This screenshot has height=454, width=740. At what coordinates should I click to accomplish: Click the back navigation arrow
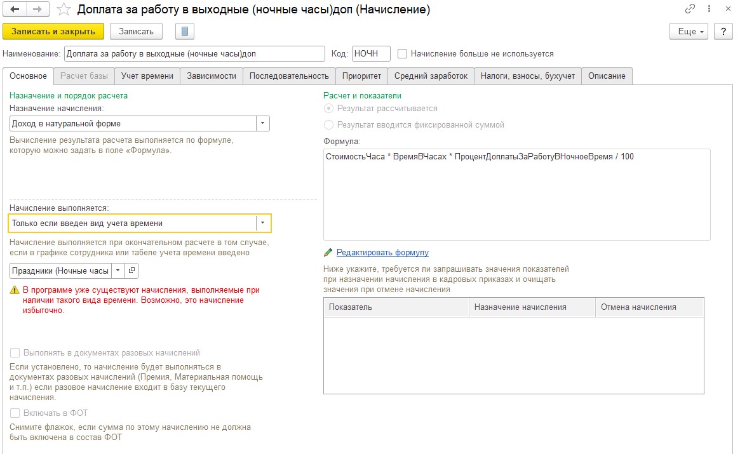[x=15, y=10]
